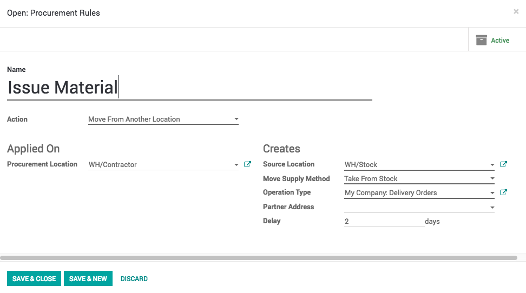Open external link for Source Location
Image resolution: width=526 pixels, height=293 pixels.
click(x=503, y=164)
